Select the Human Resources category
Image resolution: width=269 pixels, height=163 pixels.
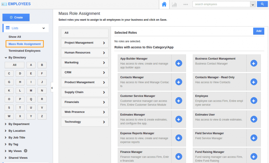pyautogui.click(x=85, y=53)
